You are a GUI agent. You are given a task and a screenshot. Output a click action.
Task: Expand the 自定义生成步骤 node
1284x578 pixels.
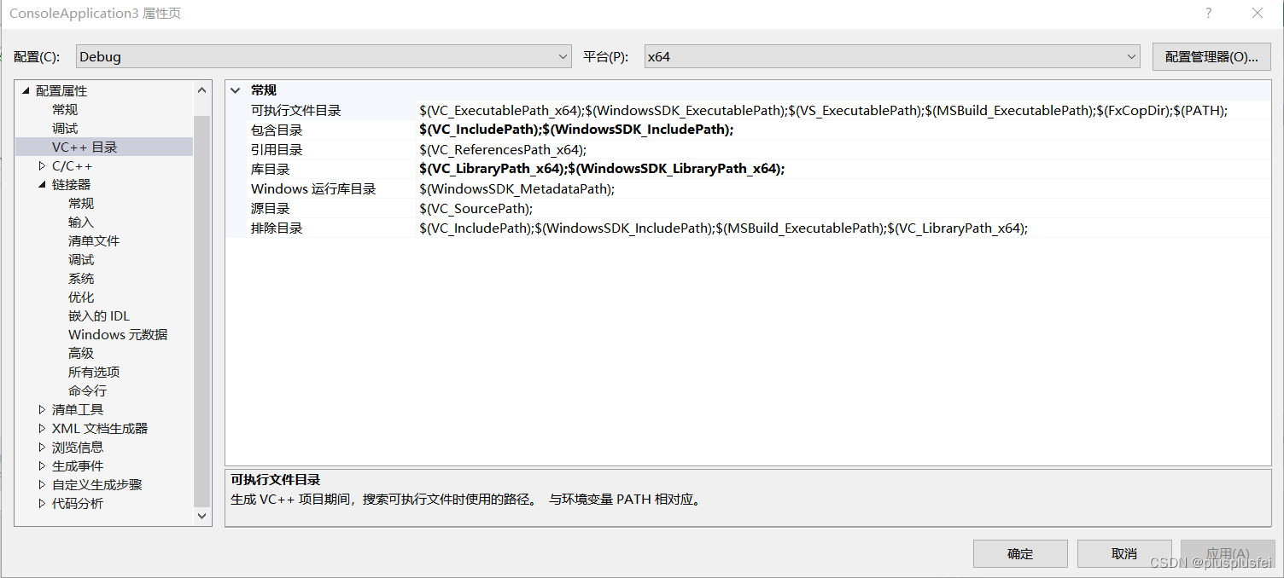(40, 484)
